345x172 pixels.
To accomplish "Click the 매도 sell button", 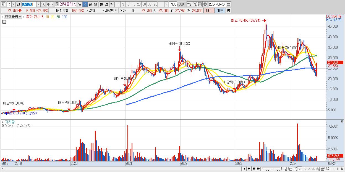I will tap(220, 11).
